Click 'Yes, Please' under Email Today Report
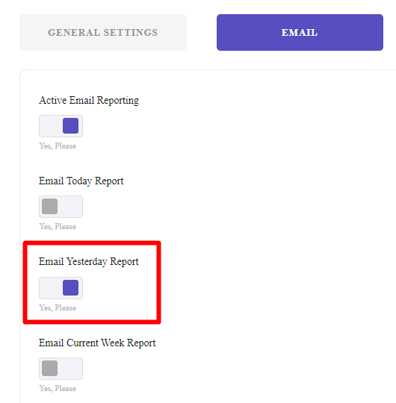The width and height of the screenshot is (396, 403). tap(58, 227)
